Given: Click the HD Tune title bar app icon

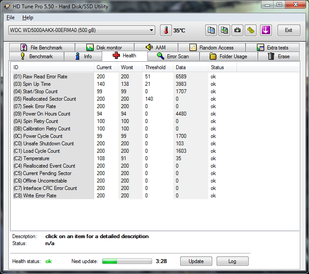Looking at the screenshot, I should [x=7, y=6].
